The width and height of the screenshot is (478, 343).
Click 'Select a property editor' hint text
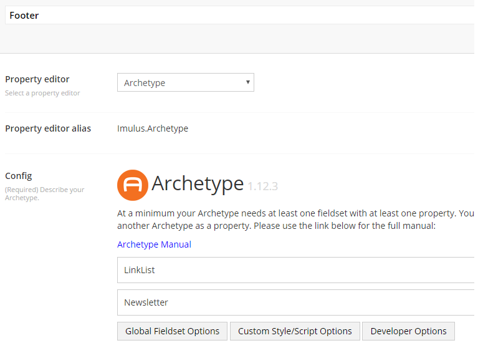click(42, 93)
